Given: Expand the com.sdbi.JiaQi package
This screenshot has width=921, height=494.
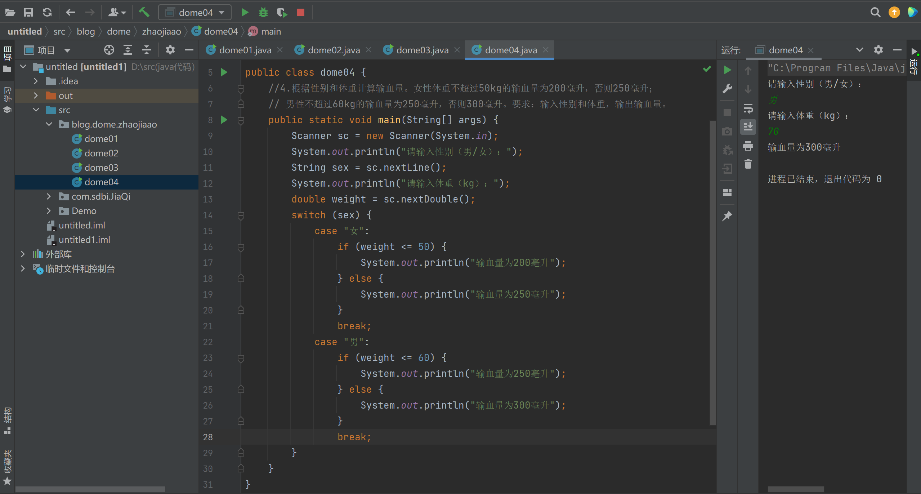Looking at the screenshot, I should [49, 196].
